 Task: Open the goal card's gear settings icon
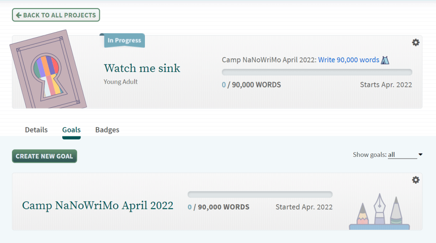[x=416, y=180]
